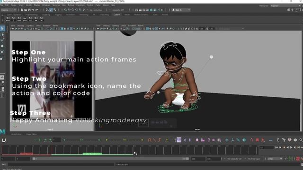Screen dimensions: 303x170
Task: Open the Script Editor icon at bottom right
Action: click(302, 164)
